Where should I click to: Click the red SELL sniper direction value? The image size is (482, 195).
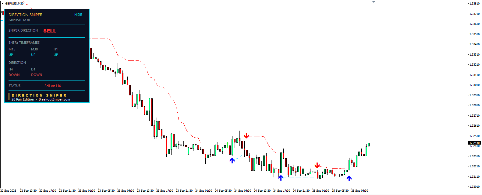click(50, 31)
